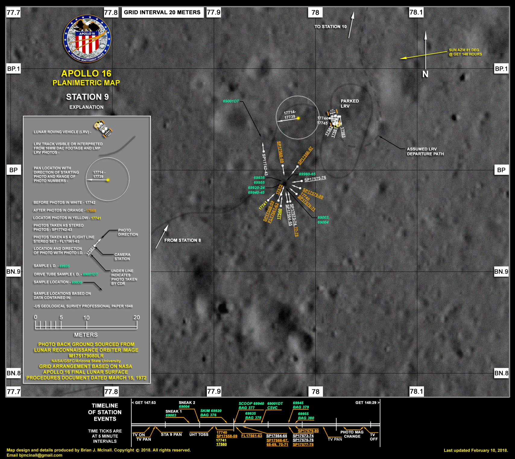Click the TV ON event in the timeline

[139, 435]
